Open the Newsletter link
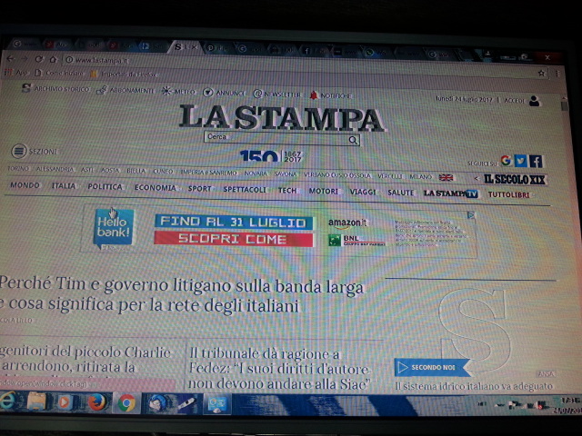582x436 pixels. 276,94
